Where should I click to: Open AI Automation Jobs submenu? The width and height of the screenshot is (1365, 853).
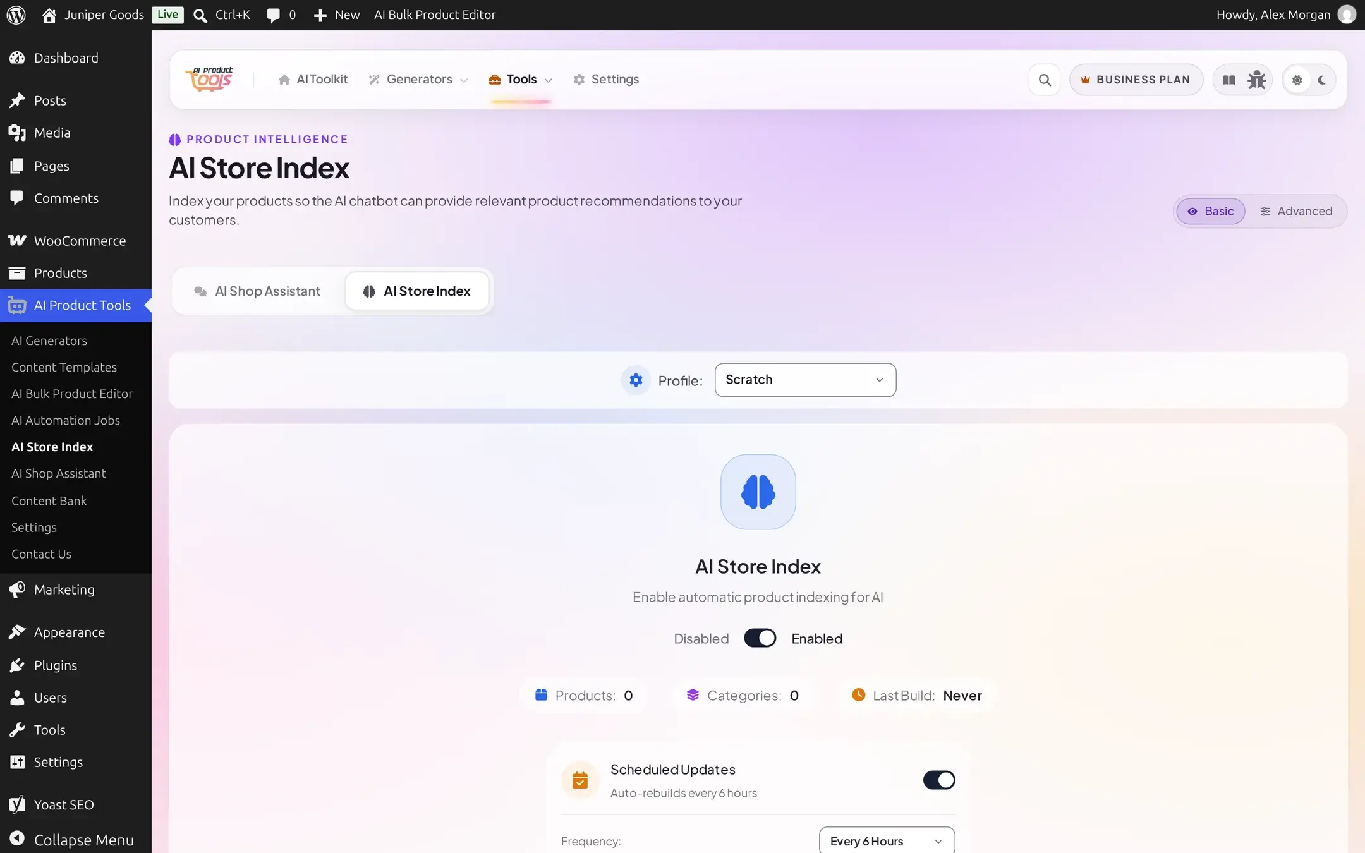[x=66, y=420]
